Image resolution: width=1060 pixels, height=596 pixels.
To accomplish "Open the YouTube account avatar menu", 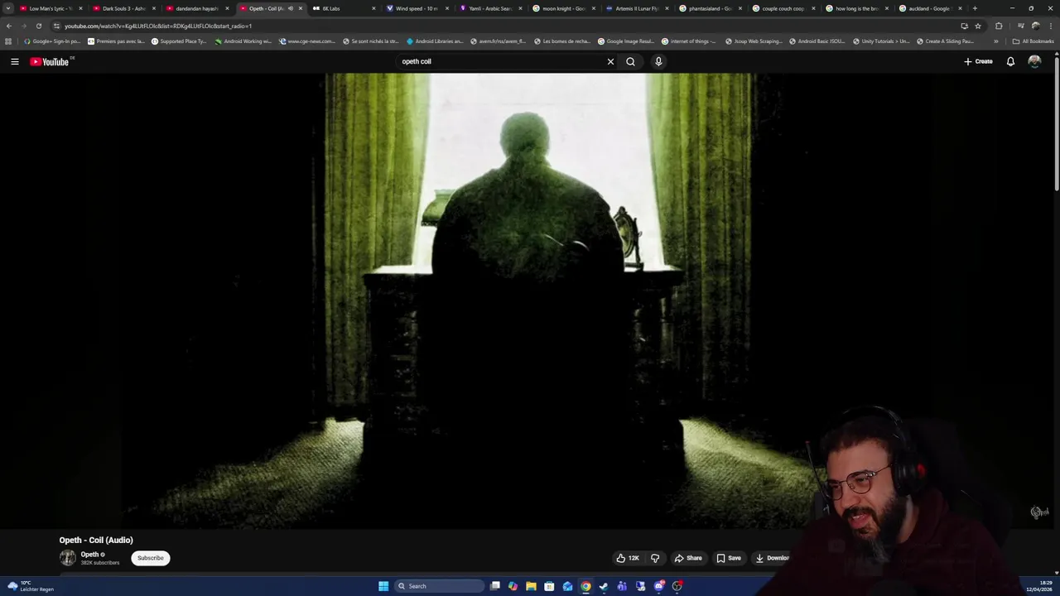I will (1034, 61).
